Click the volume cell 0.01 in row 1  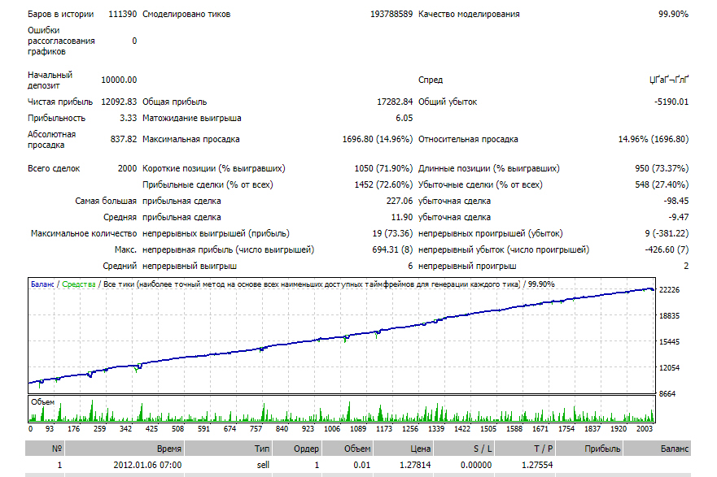coord(362,465)
